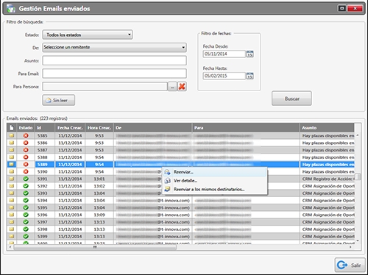
Task: Click the app icon in title bar
Action: (x=11, y=9)
